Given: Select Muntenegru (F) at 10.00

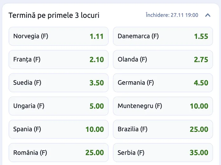Looking at the screenshot, I should coord(163,106).
